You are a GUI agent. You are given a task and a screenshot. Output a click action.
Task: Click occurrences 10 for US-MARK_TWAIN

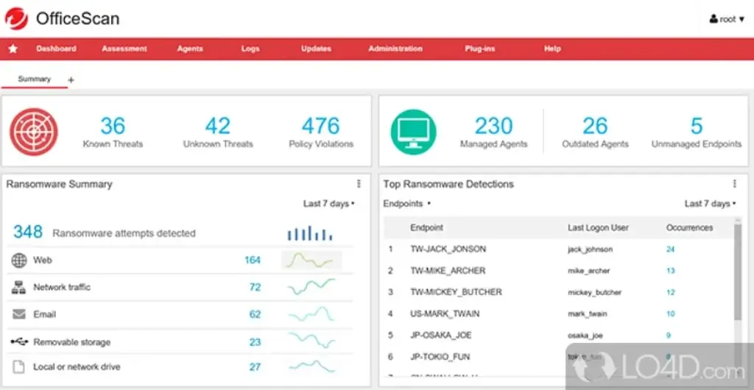[670, 313]
